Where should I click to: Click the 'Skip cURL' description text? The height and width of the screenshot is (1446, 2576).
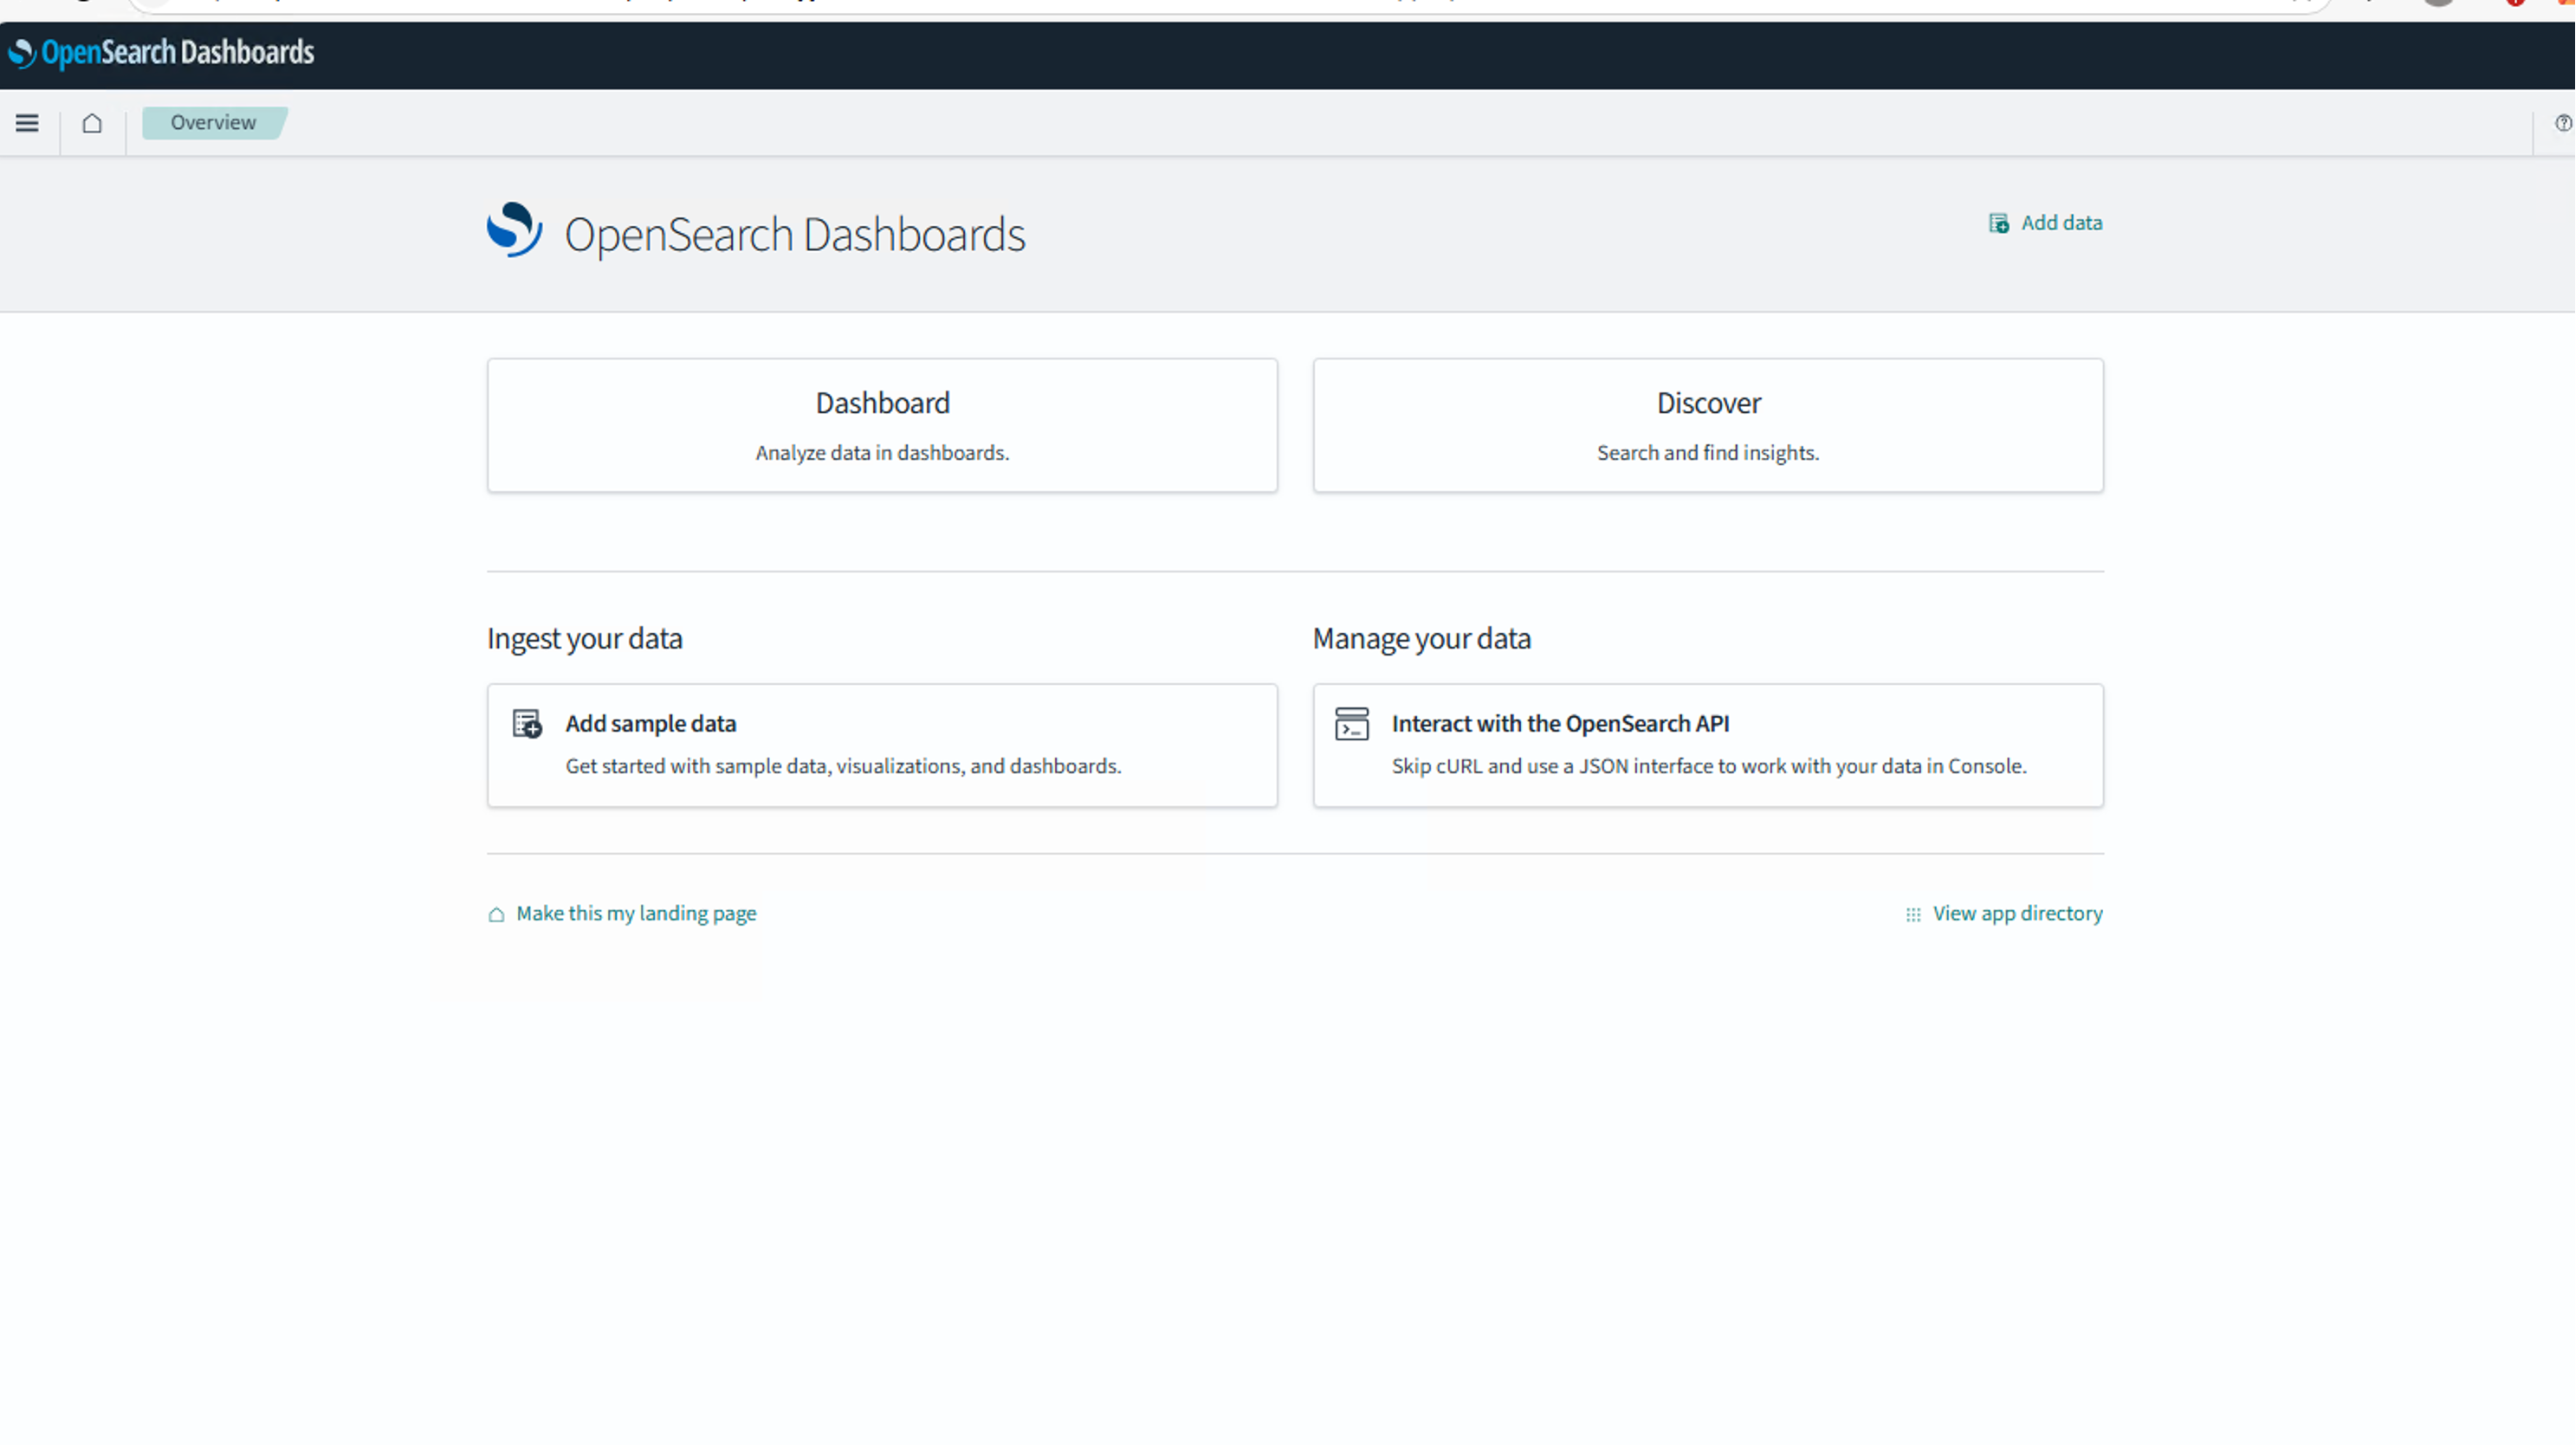1709,766
